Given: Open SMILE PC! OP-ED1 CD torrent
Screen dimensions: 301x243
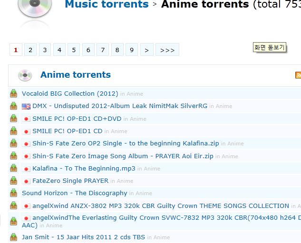Looking at the screenshot, I should 68,131.
